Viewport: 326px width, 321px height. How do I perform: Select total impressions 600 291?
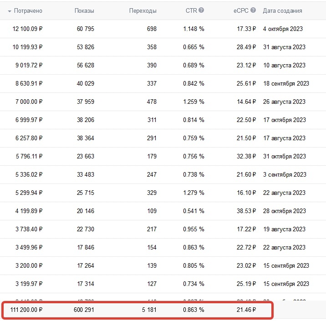(84, 310)
